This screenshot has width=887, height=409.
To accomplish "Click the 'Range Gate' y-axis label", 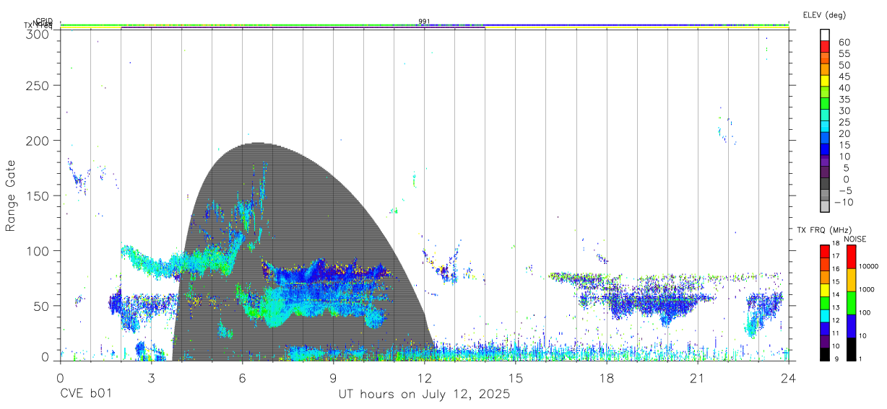I will coord(12,195).
